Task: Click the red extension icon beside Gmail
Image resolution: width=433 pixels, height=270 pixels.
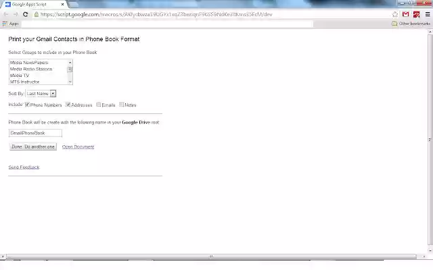Action: (417, 14)
